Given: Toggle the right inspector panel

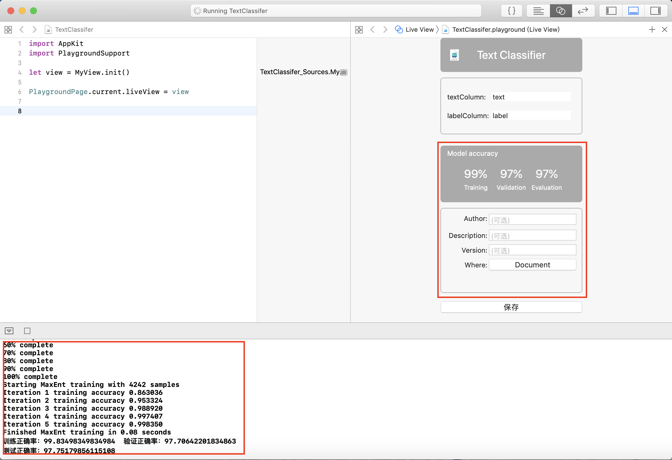Looking at the screenshot, I should [655, 11].
